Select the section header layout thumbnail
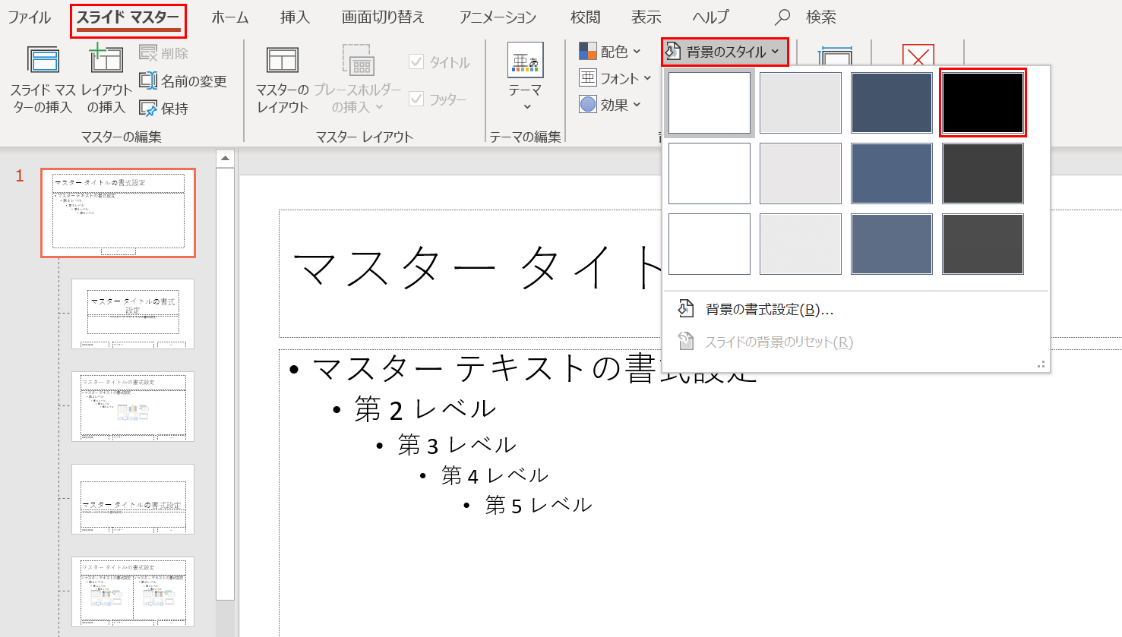This screenshot has width=1122, height=637. point(133,499)
